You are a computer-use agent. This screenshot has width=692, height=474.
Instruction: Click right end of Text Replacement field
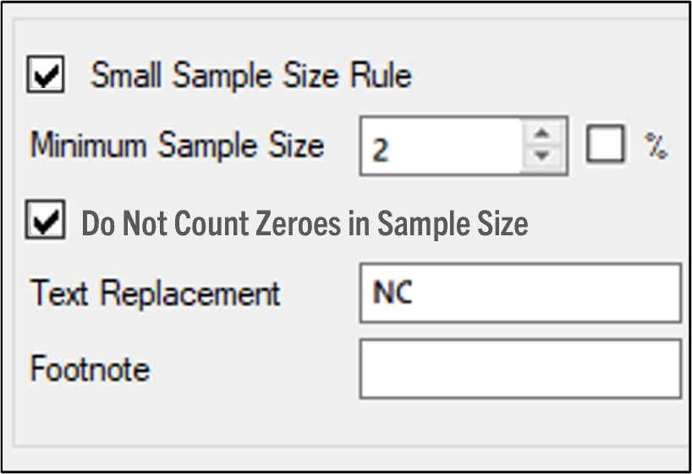(668, 293)
